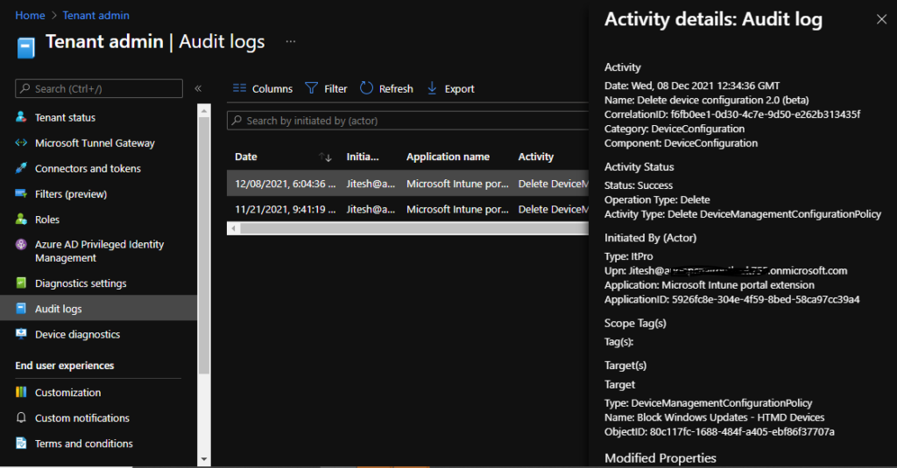
Task: Focus the sidebar Search (Ctrl+/) box
Action: coord(99,88)
